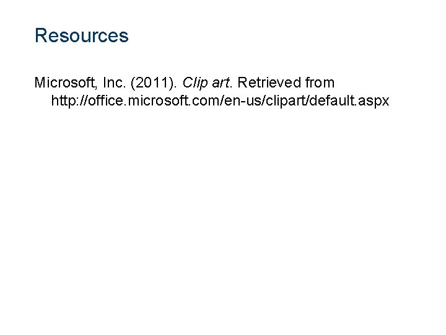Click the word Retrieved
Screen dimensions: 446x335
[269, 83]
